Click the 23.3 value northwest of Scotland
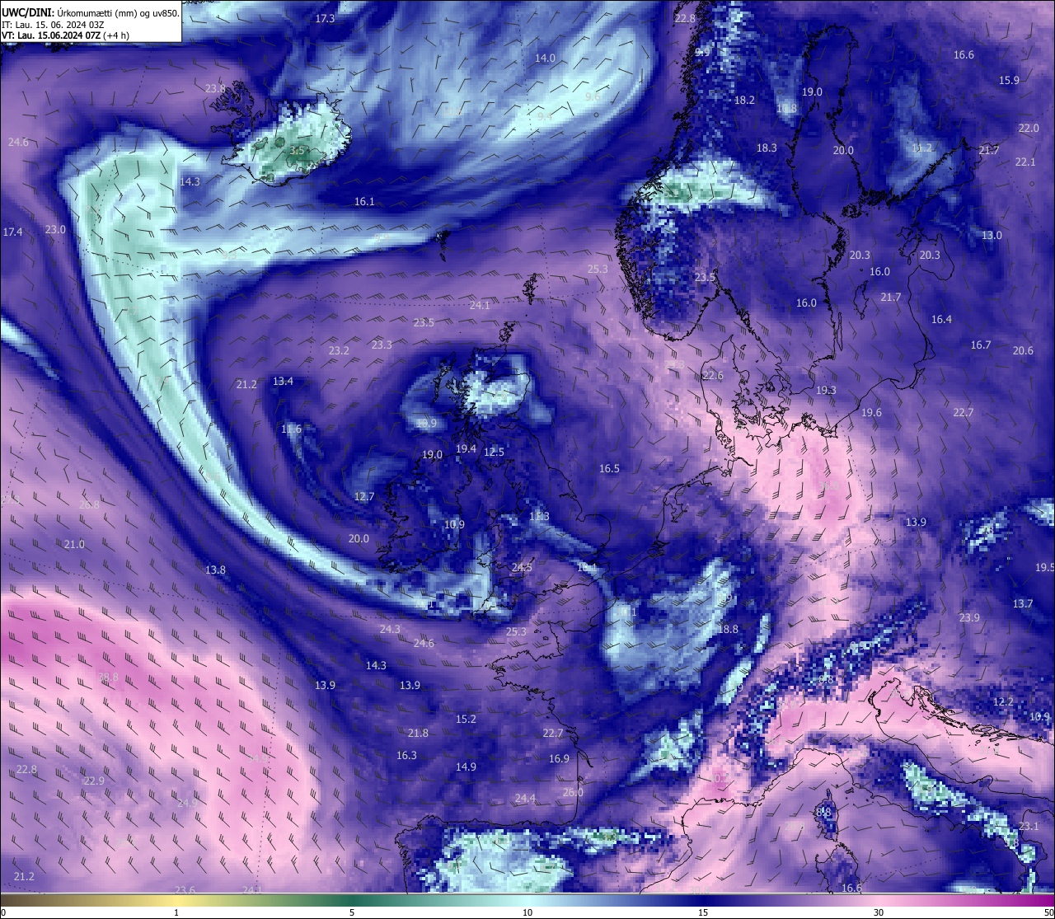Screen dimensions: 1055x919 pos(382,345)
